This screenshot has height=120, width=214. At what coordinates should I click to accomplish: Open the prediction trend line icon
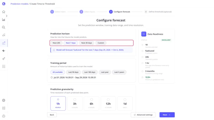pyautogui.click(x=4, y=43)
